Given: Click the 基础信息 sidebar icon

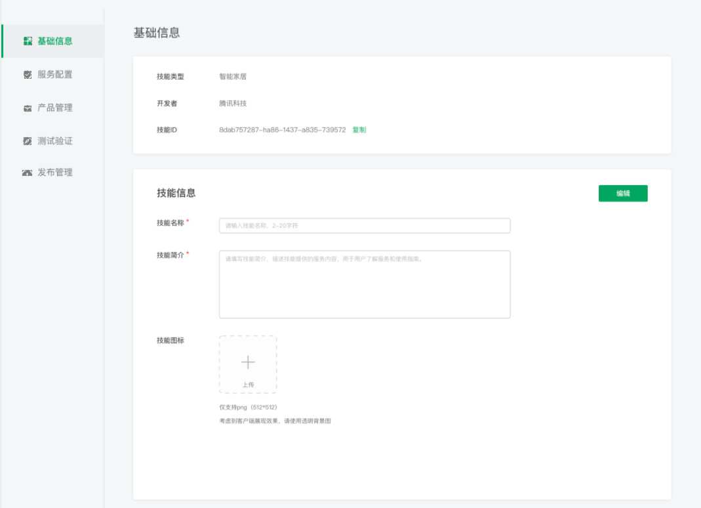Looking at the screenshot, I should tap(28, 41).
